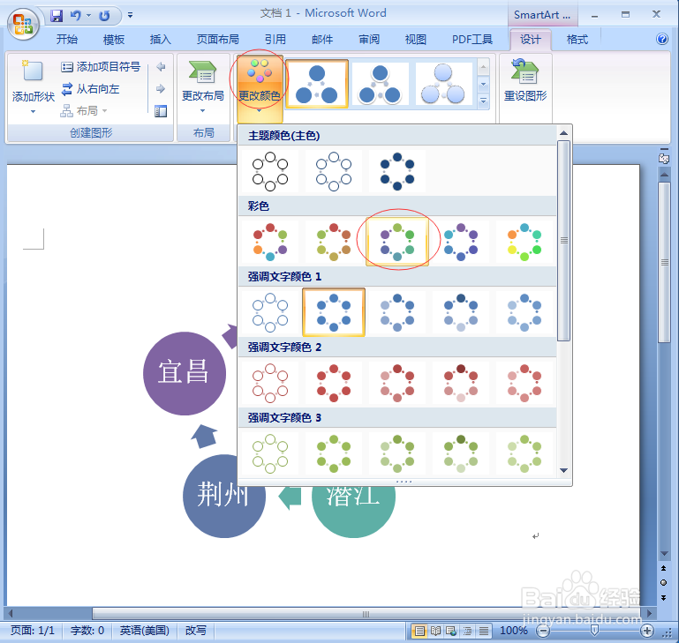This screenshot has width=679, height=643.
Task: Open the 视图 tab
Action: click(416, 40)
